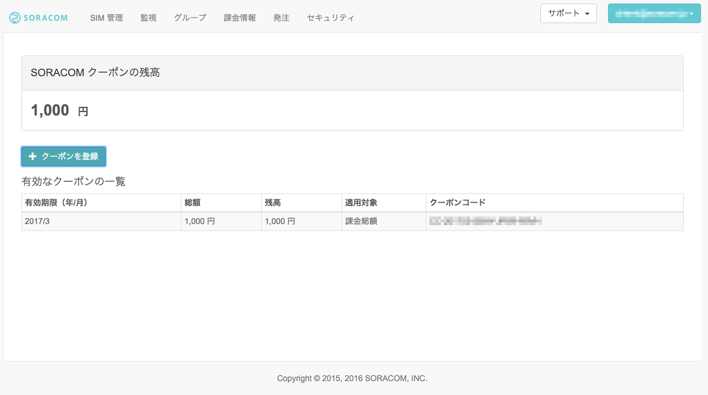Select the 課金総額 cell
708x395 pixels.
pyautogui.click(x=384, y=221)
